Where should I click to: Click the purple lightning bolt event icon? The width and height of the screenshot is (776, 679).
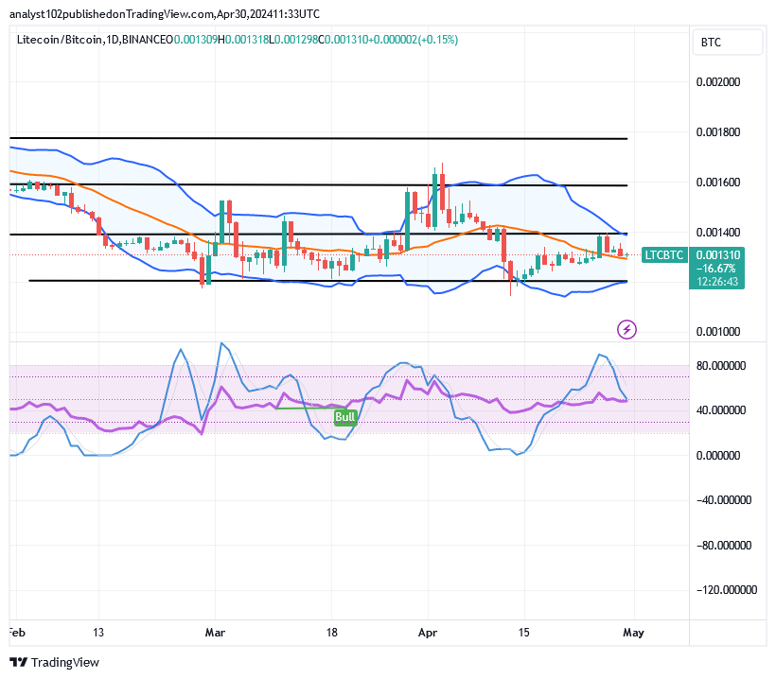[x=626, y=329]
